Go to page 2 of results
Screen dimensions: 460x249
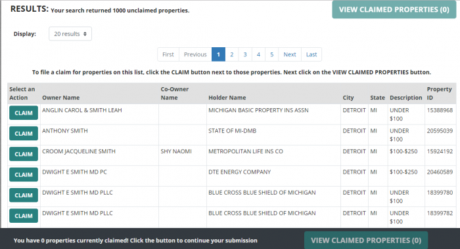point(232,54)
